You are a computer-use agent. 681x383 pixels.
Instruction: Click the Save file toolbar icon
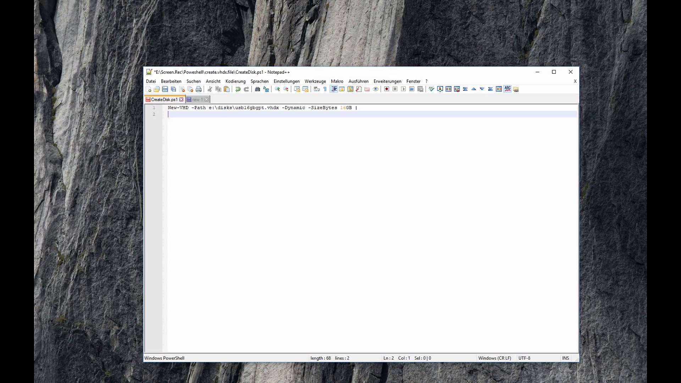click(x=165, y=89)
